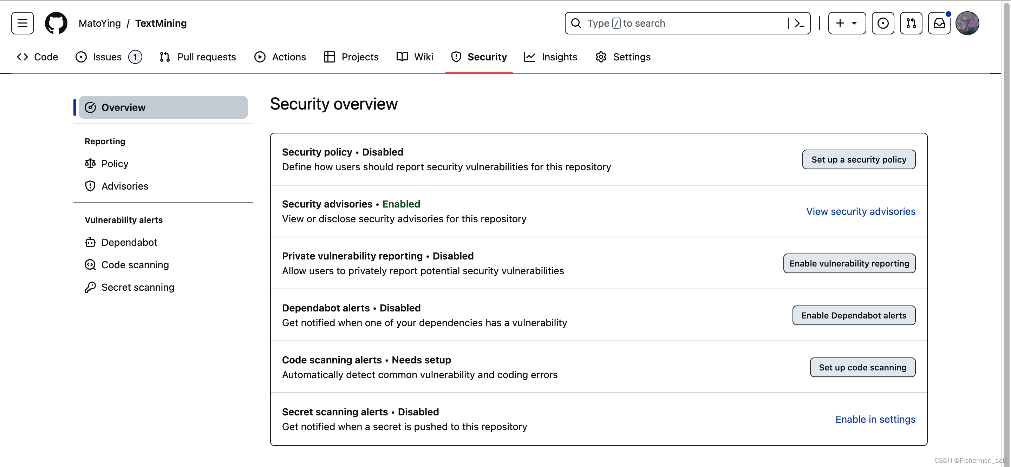Select Overview in the security sidebar
Screen dimensions: 1011x467
coord(163,107)
